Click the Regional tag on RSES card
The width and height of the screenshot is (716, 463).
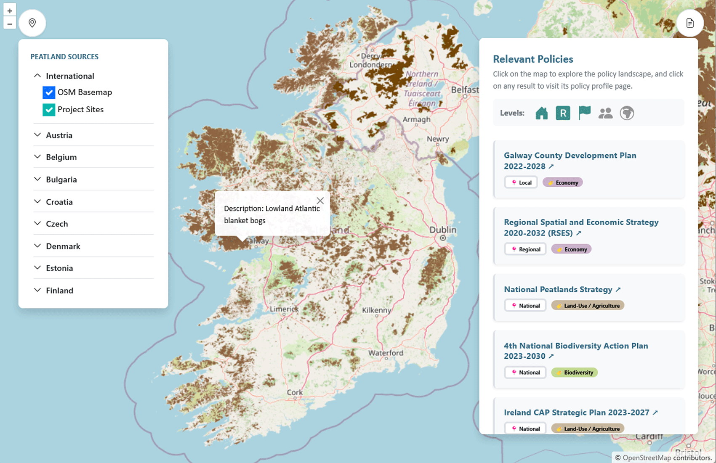[x=525, y=249]
